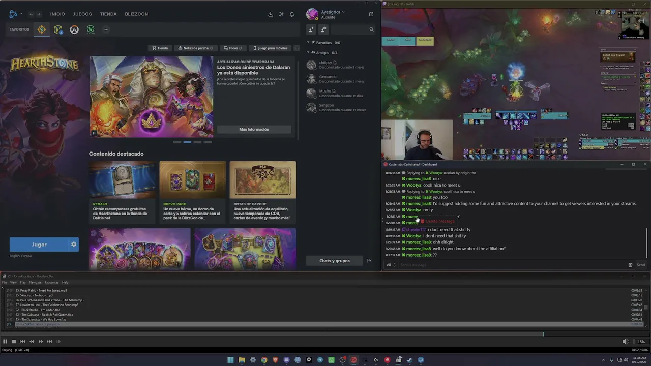Image resolution: width=651 pixels, height=366 pixels.
Task: Select the Overwatch favorite game icon
Action: click(74, 29)
